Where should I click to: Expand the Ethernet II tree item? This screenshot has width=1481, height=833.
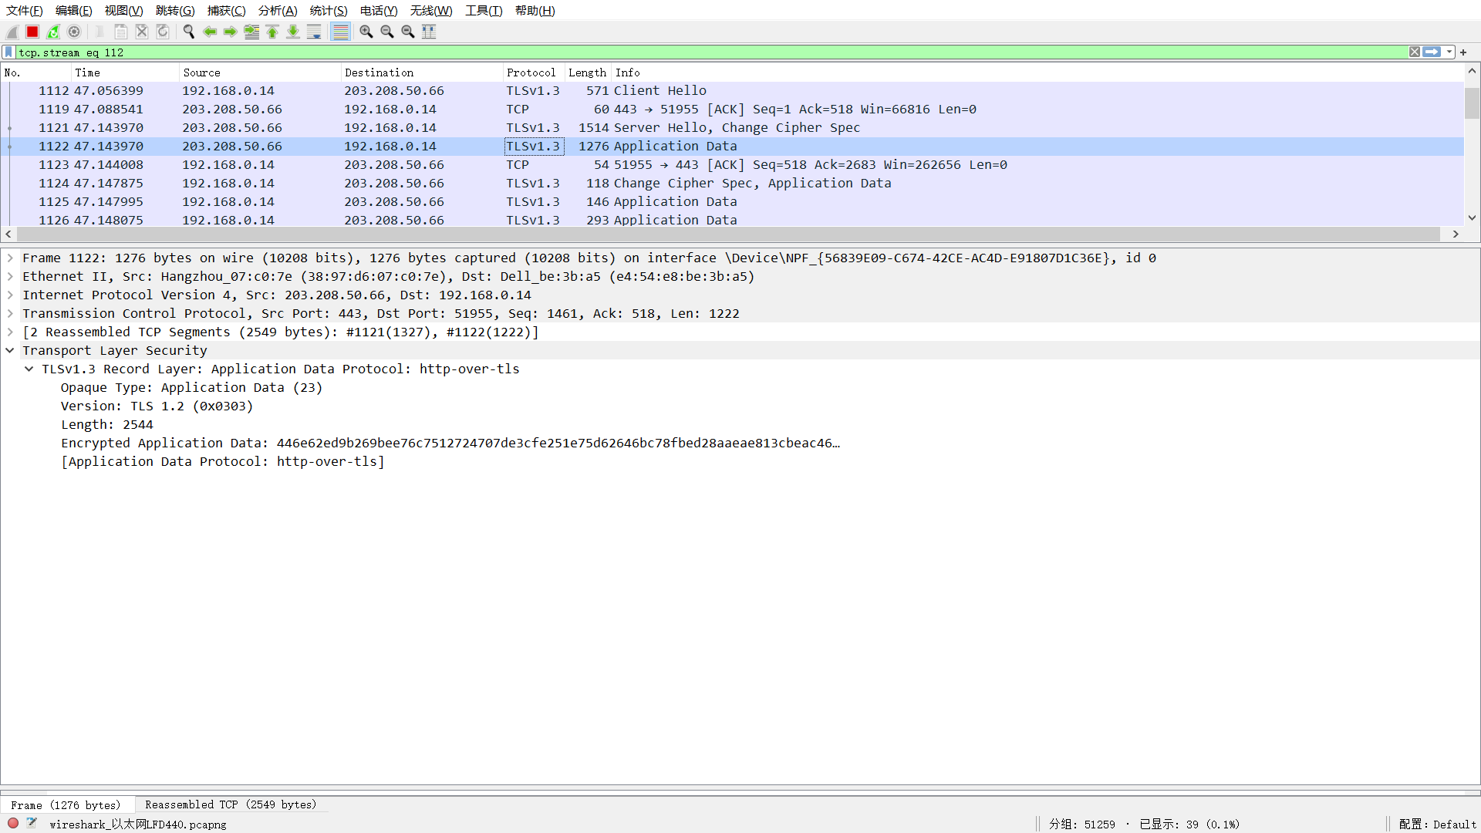pos(10,277)
